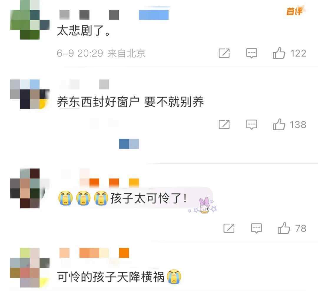Open the first commenter's green avatar

(x=30, y=20)
